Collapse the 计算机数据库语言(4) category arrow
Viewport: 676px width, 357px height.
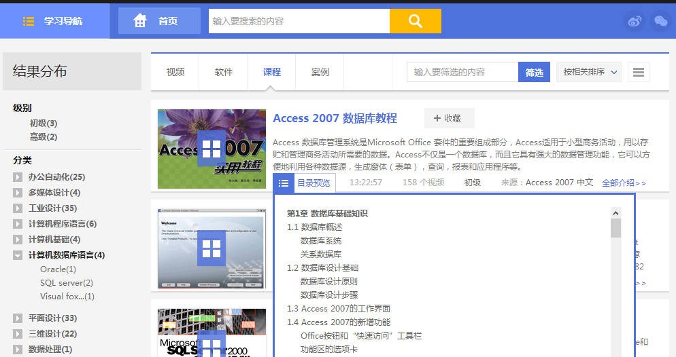(x=18, y=255)
